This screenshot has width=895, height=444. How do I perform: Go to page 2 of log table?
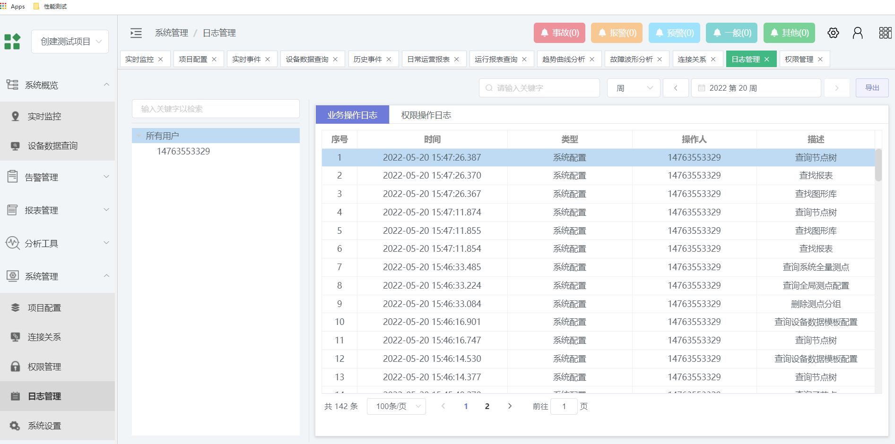click(x=487, y=406)
